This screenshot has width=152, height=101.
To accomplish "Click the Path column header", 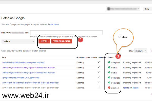I will pyautogui.click(x=4, y=57).
